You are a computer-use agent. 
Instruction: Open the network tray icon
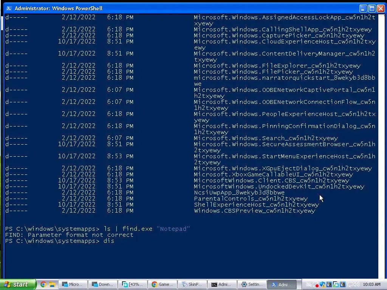[x=350, y=285]
